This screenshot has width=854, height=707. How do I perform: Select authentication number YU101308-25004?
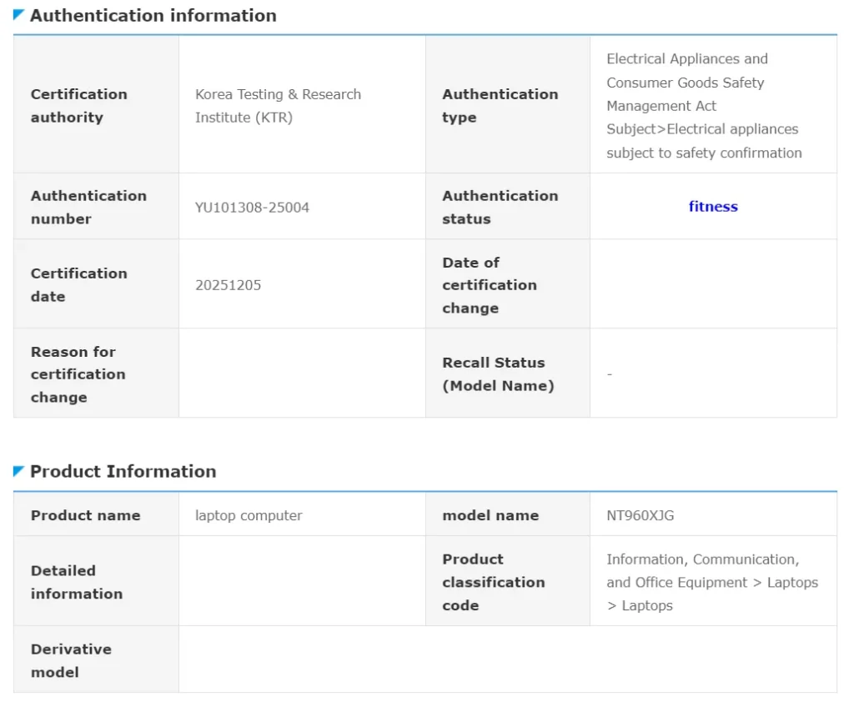252,207
